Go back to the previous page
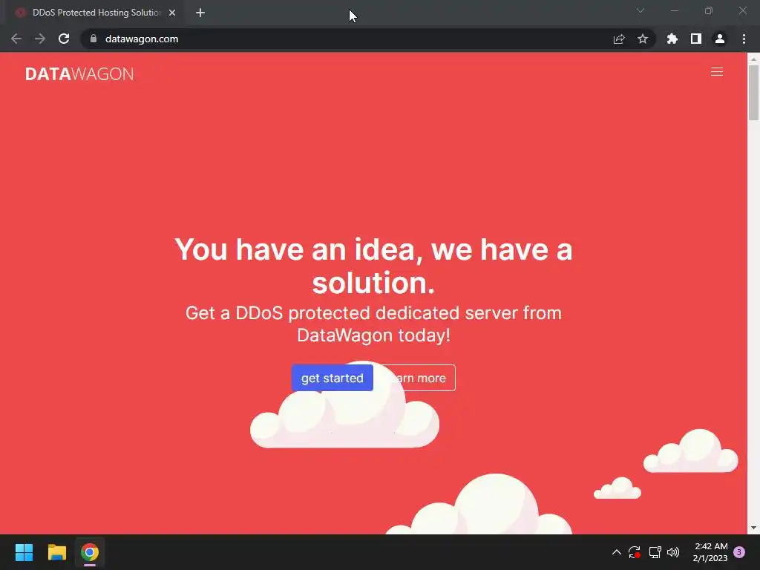Image resolution: width=760 pixels, height=570 pixels. [x=16, y=39]
